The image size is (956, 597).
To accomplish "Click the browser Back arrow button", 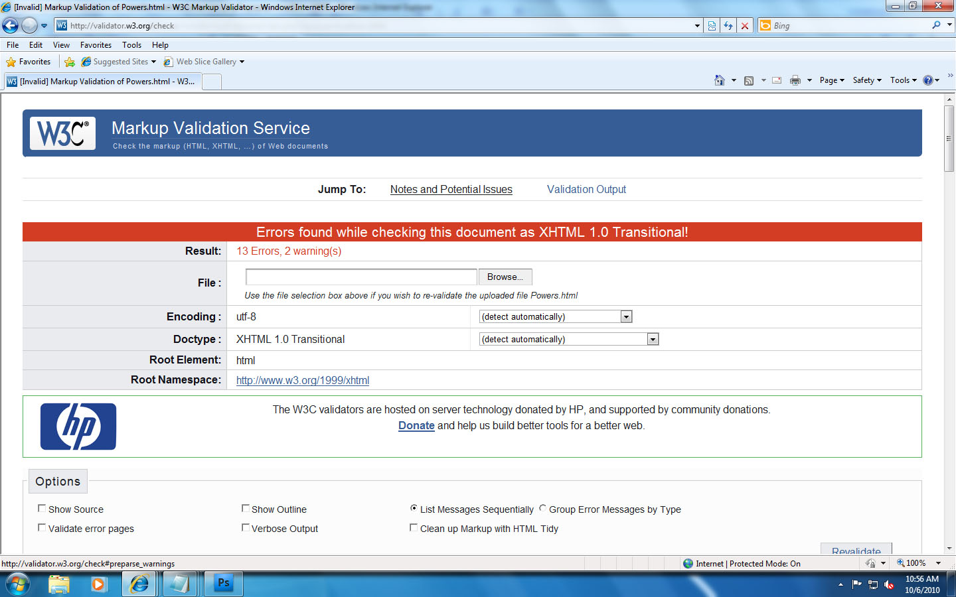I will 11,26.
